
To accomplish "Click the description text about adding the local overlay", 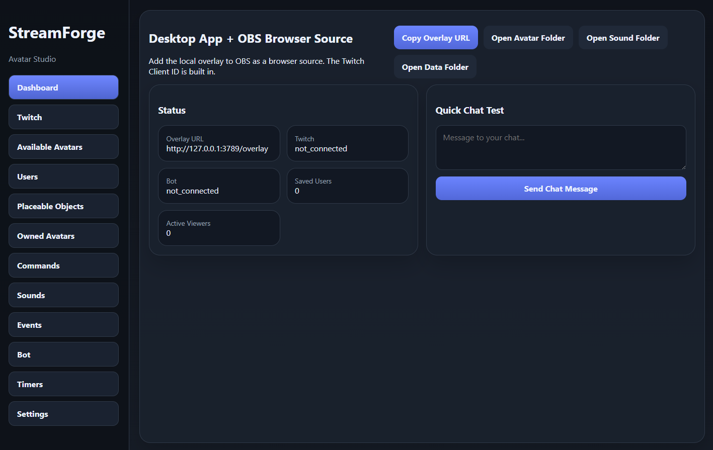I will coord(257,66).
